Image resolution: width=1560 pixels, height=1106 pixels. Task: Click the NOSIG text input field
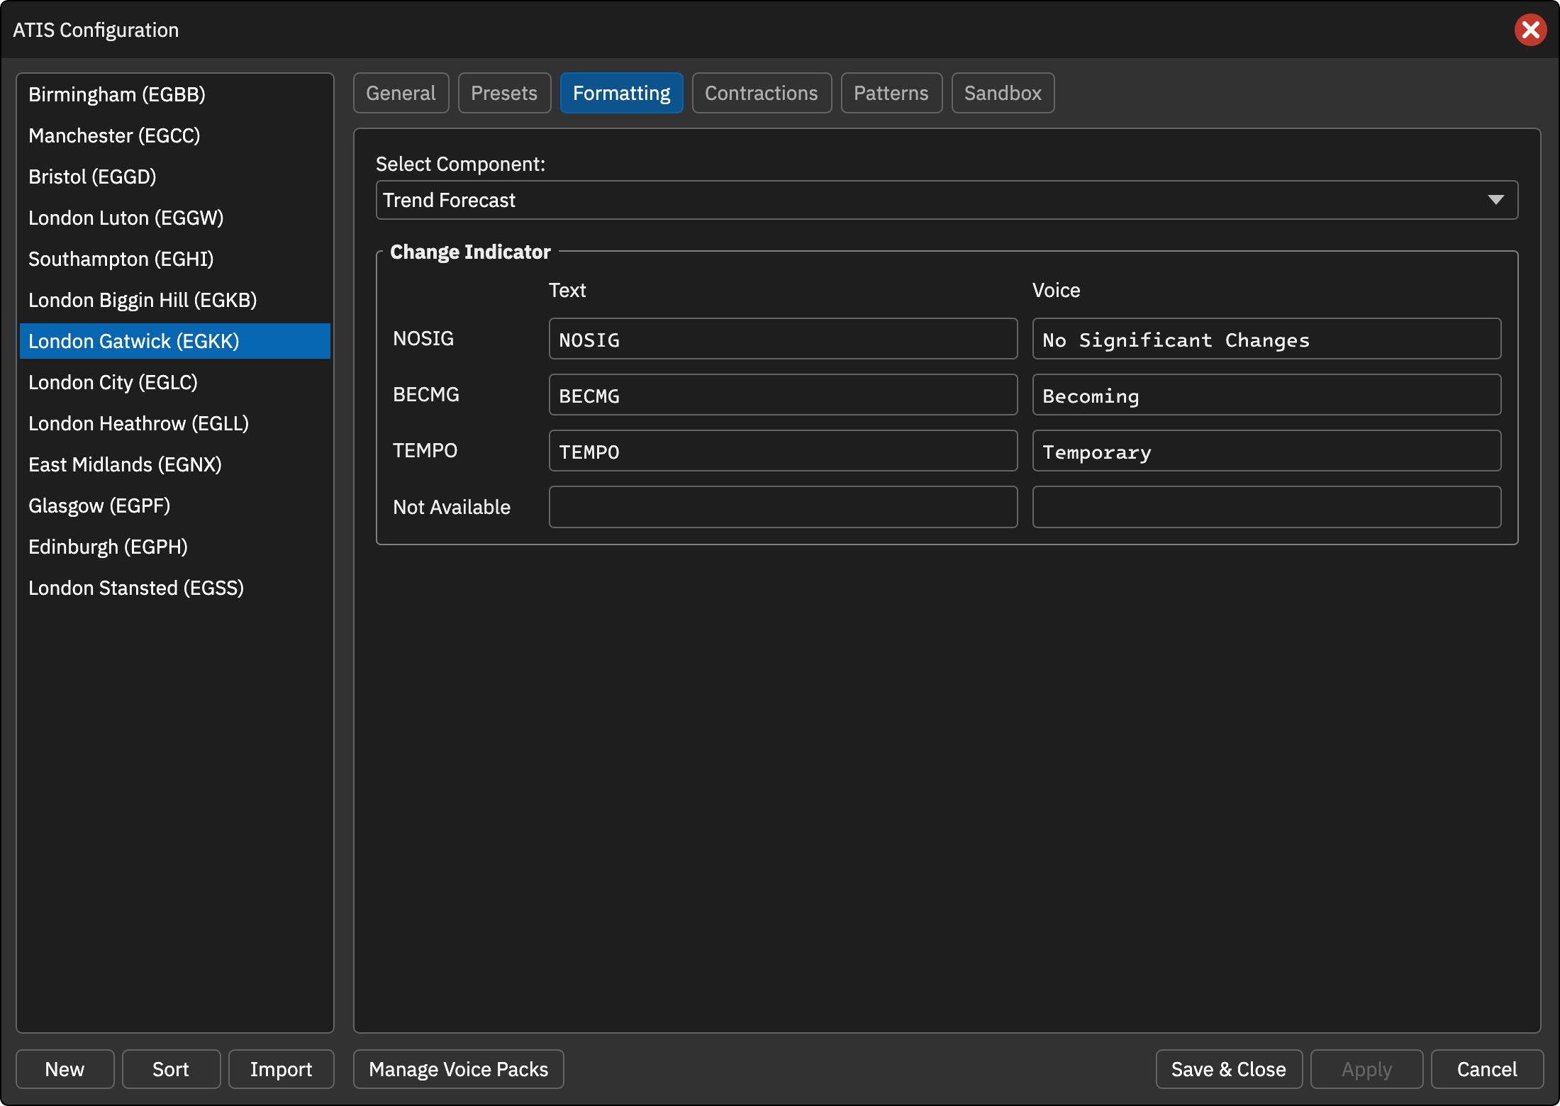click(783, 339)
